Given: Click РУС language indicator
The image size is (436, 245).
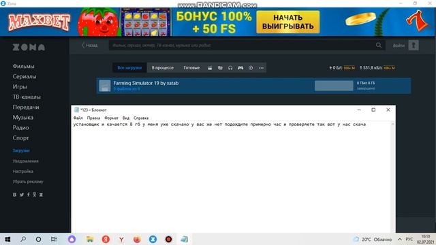Looking at the screenshot, I should click(x=409, y=239).
